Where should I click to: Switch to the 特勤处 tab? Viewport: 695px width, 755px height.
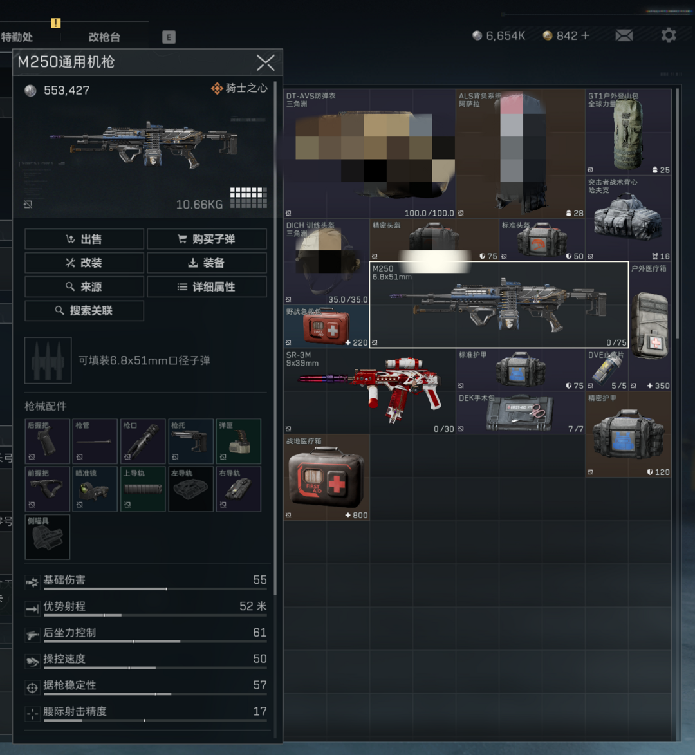[x=17, y=37]
